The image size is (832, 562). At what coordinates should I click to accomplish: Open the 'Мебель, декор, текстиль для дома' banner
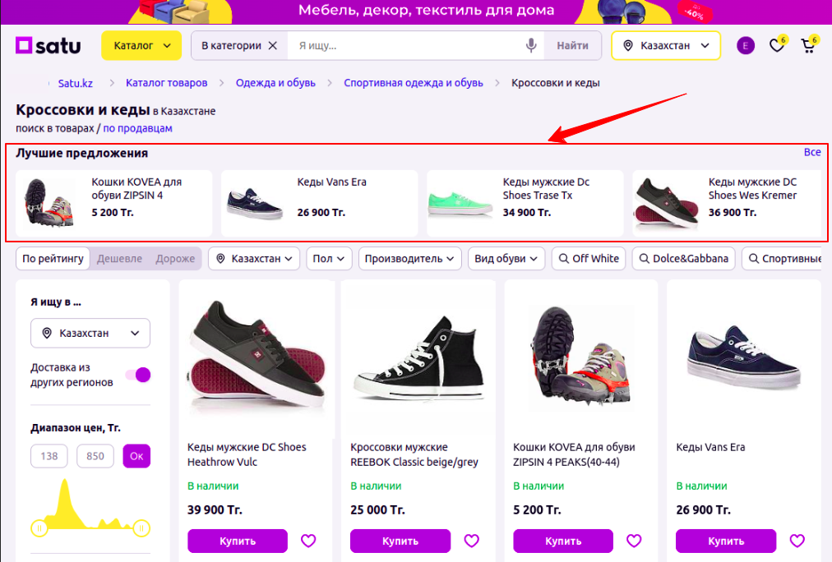416,12
